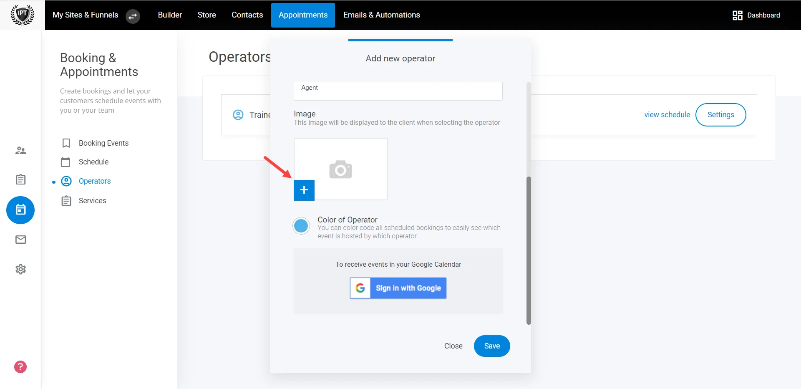Image resolution: width=801 pixels, height=389 pixels.
Task: Select the Builder menu item
Action: coord(169,15)
